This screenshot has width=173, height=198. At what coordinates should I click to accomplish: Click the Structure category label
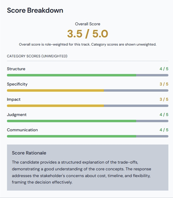(x=16, y=69)
